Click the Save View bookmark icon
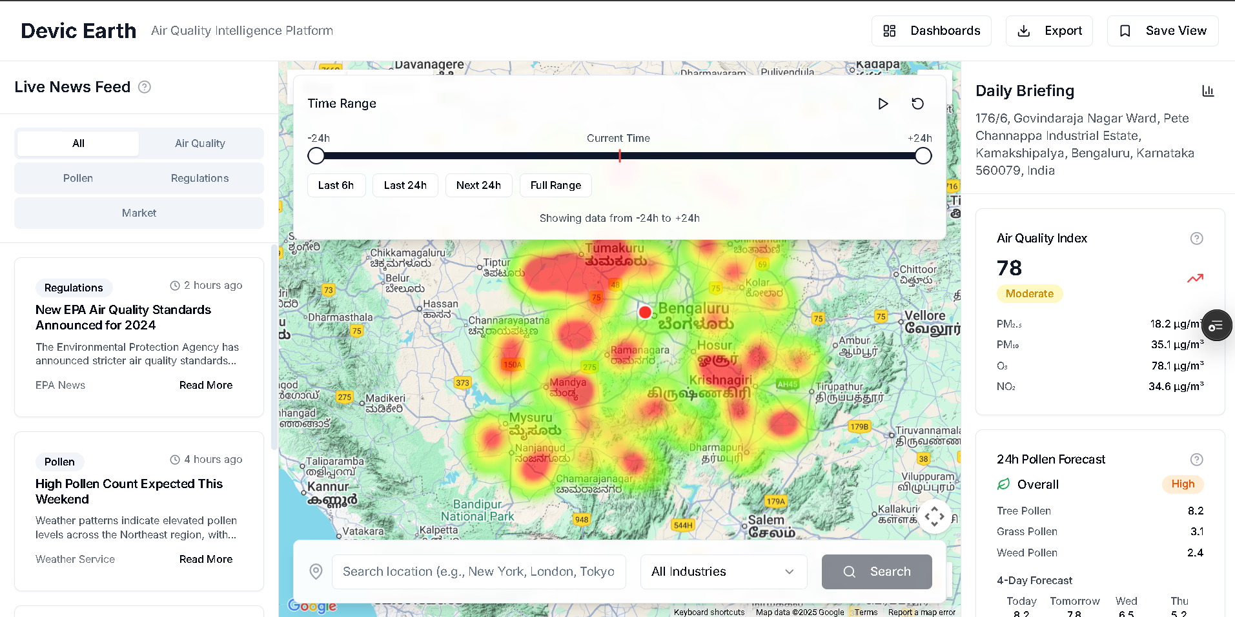 pos(1125,31)
